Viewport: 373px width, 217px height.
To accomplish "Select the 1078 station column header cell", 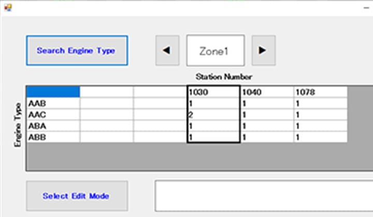I will coord(320,92).
